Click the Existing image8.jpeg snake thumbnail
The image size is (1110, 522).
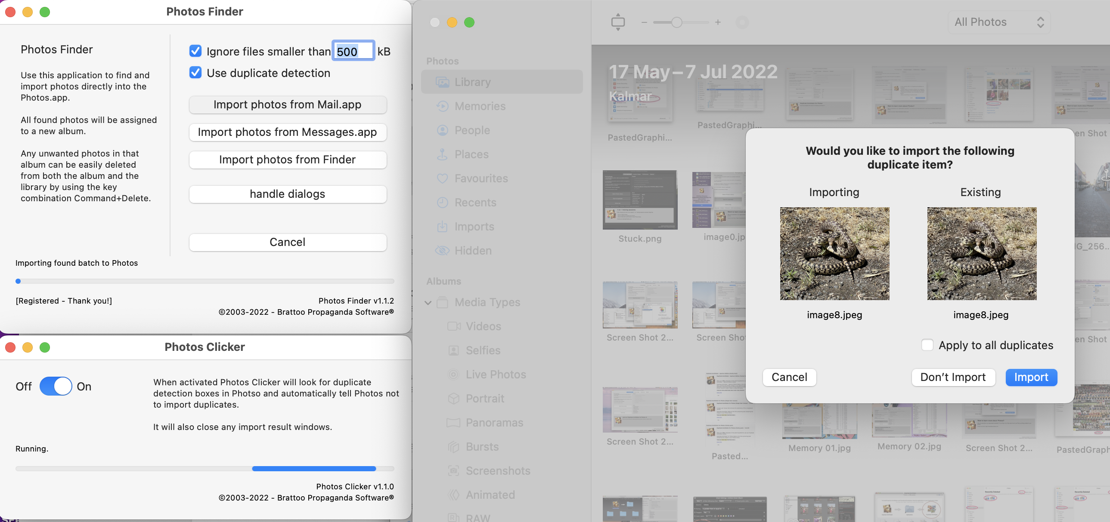[981, 253]
